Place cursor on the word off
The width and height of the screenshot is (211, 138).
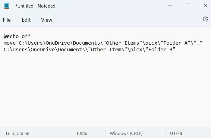click(26, 36)
